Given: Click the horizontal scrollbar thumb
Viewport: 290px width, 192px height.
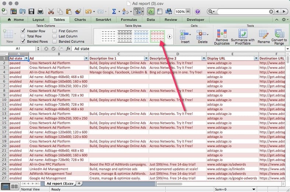Looking at the screenshot, I should pos(169,184).
